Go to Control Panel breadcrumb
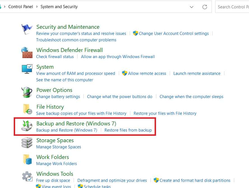This screenshot has width=249, height=188. pyautogui.click(x=21, y=7)
